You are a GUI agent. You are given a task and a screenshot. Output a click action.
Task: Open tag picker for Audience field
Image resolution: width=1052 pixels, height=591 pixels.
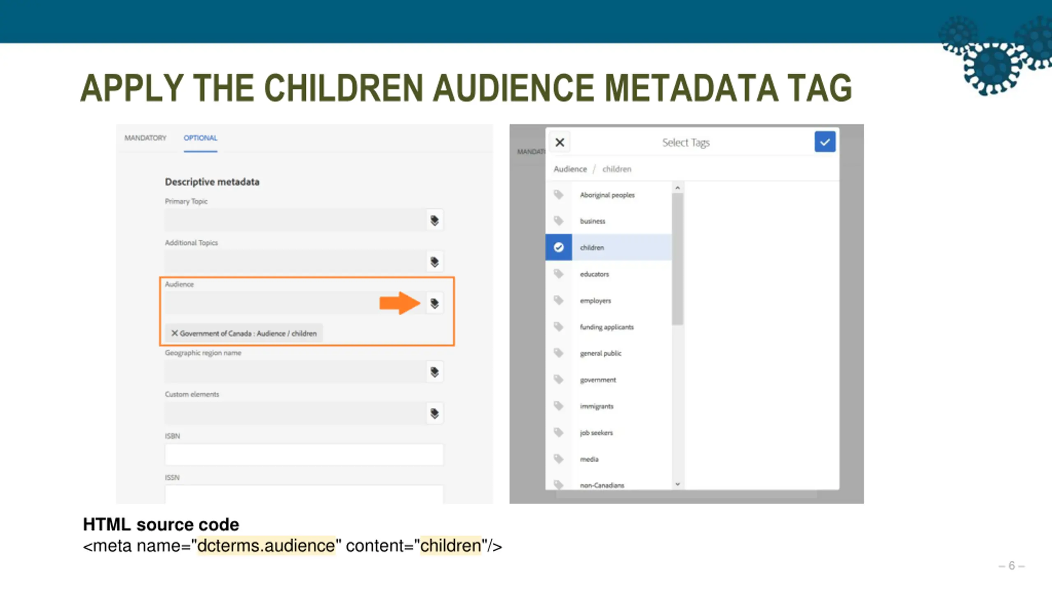coord(434,303)
